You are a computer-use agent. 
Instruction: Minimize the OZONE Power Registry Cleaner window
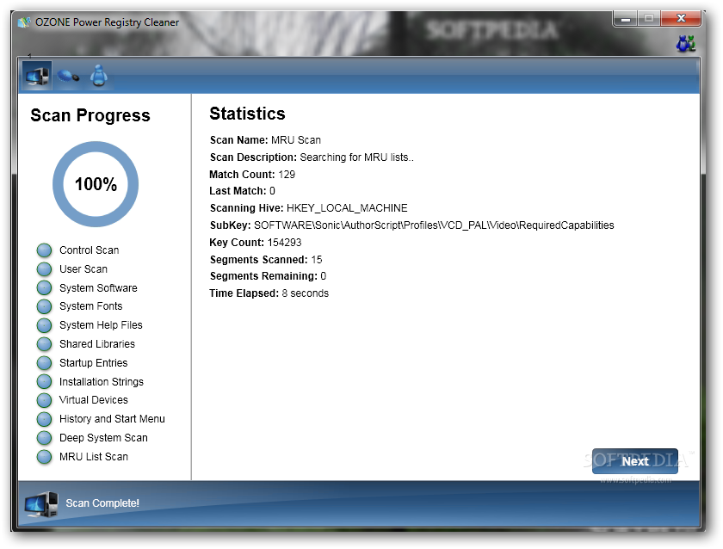pos(625,19)
